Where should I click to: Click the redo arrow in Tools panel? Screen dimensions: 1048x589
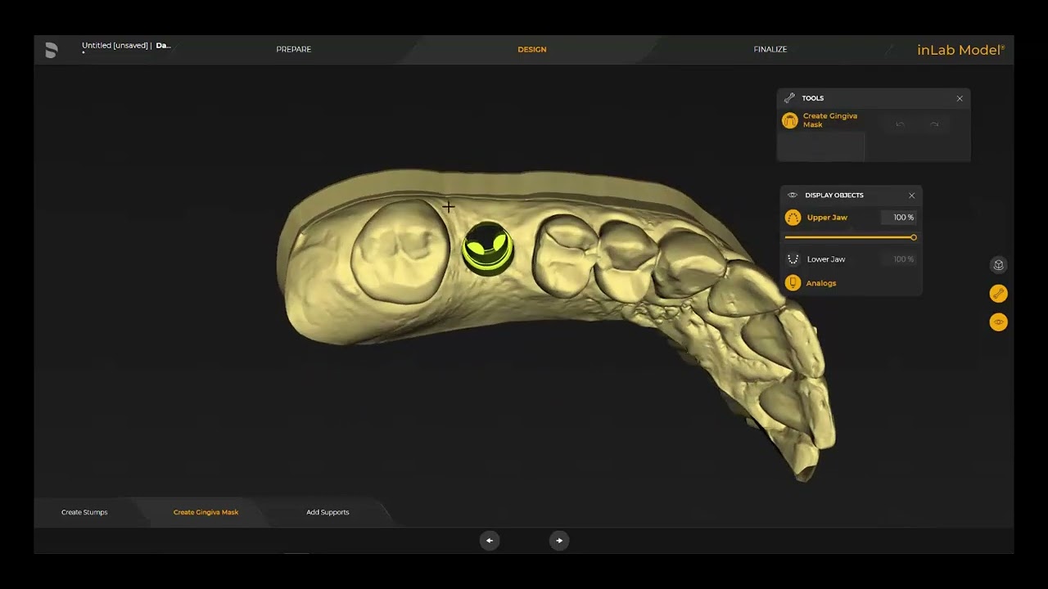pyautogui.click(x=934, y=124)
